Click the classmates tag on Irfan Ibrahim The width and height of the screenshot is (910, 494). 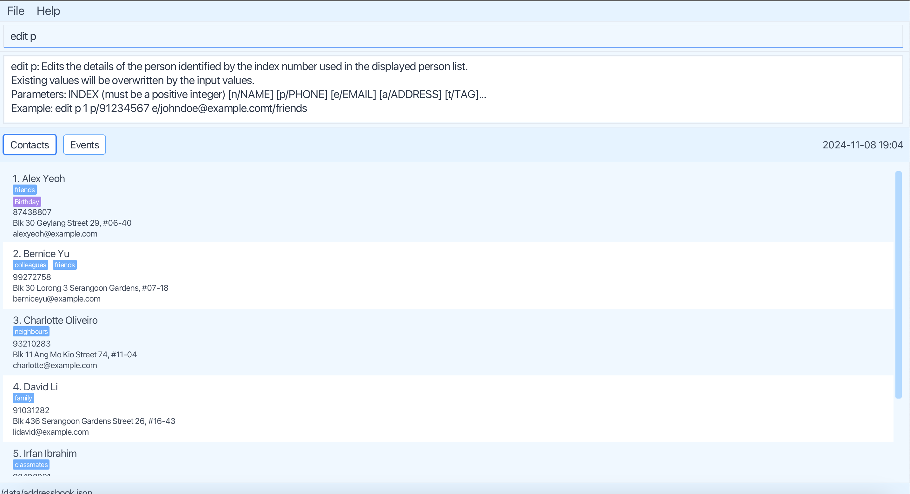(31, 465)
